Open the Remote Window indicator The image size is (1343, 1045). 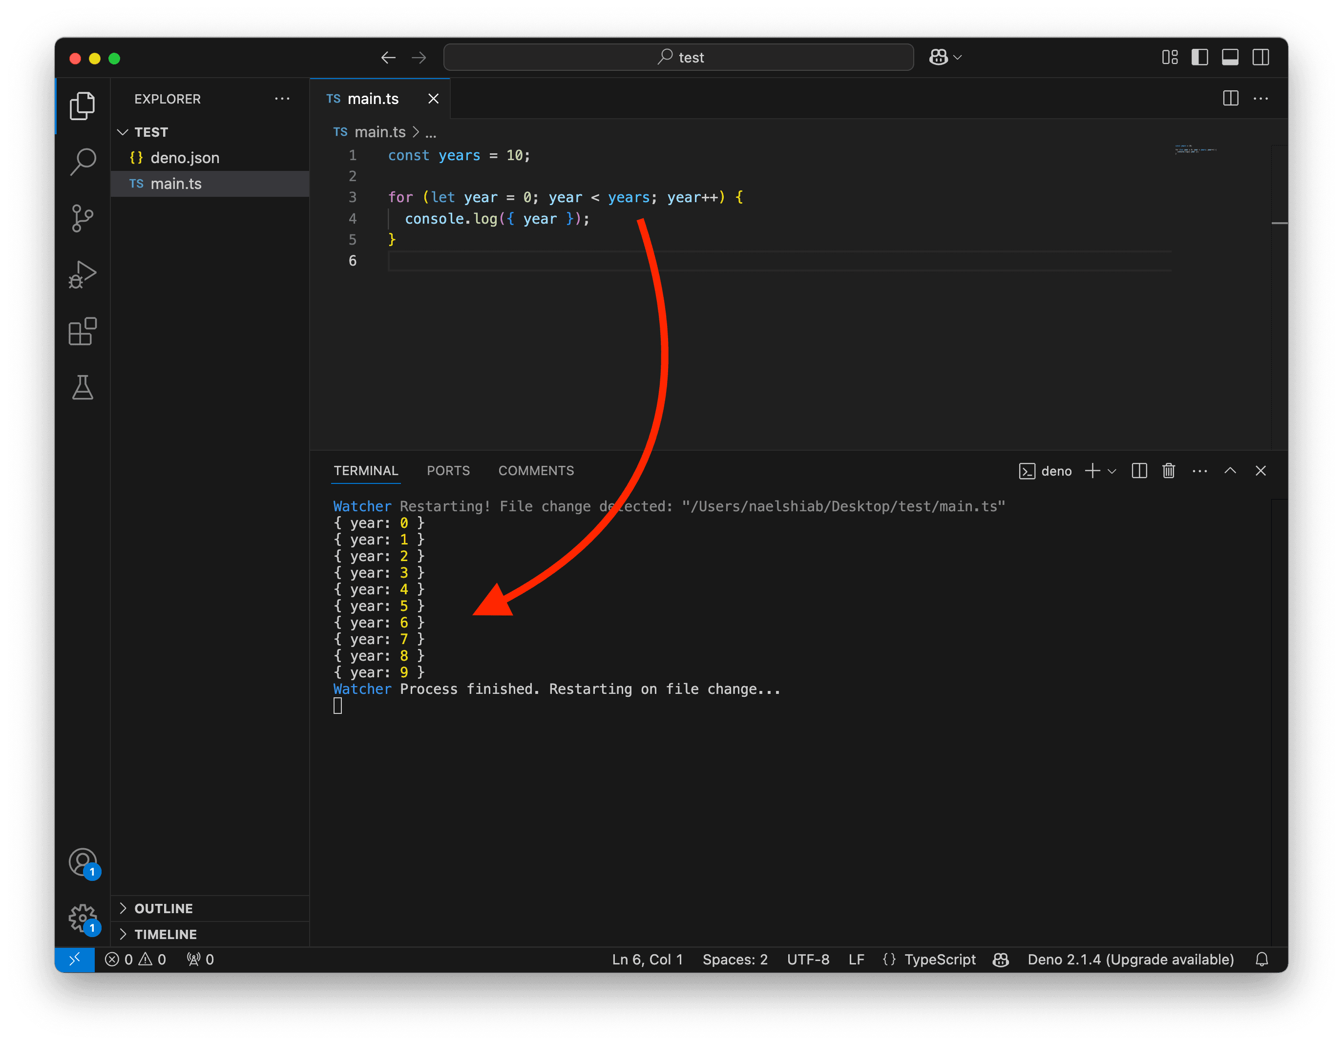[x=74, y=960]
